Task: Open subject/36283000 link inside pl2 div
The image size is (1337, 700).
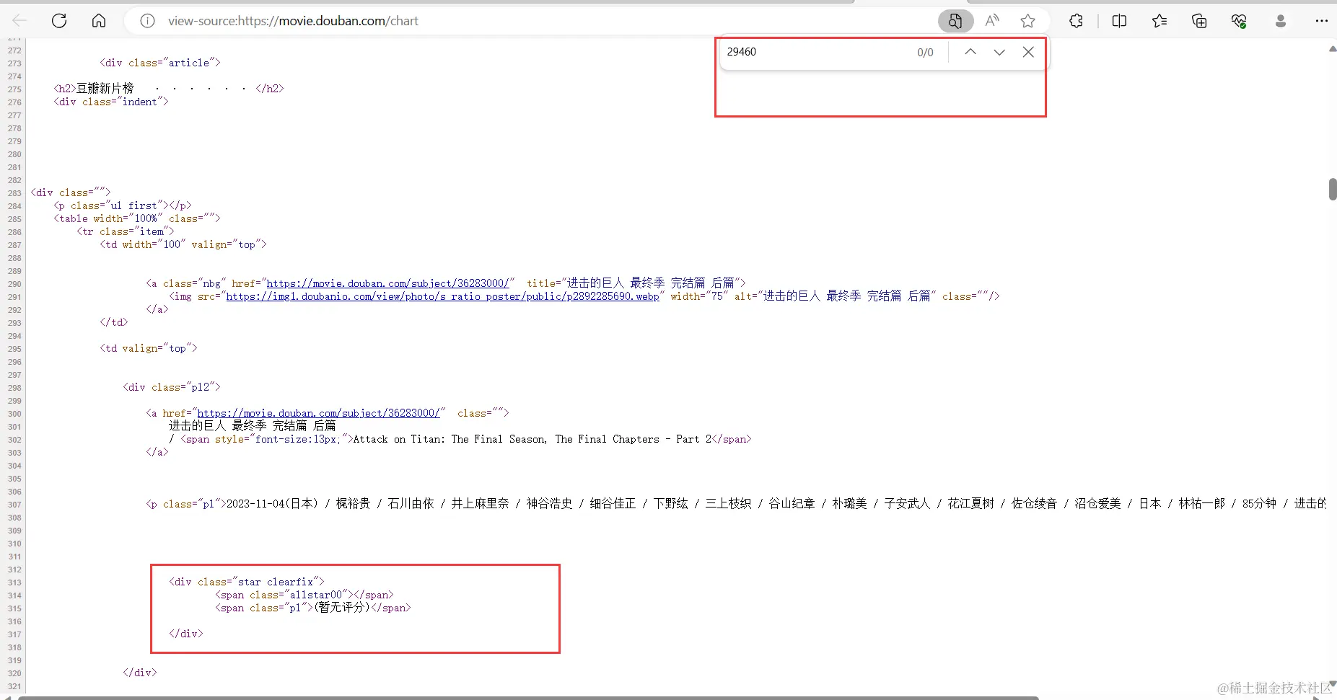Action: point(318,413)
